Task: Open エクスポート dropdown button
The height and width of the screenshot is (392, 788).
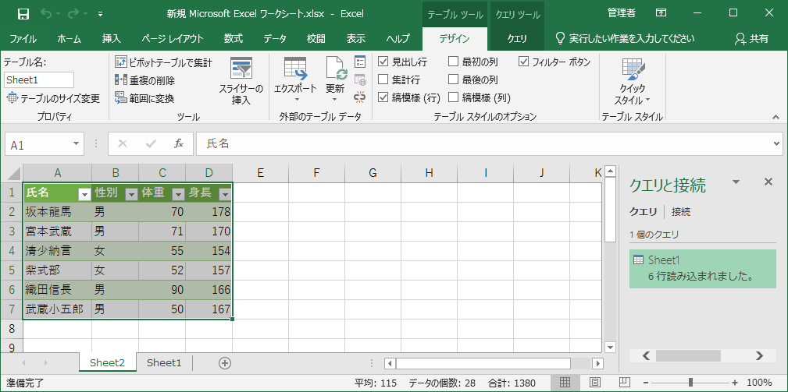Action: click(x=295, y=79)
